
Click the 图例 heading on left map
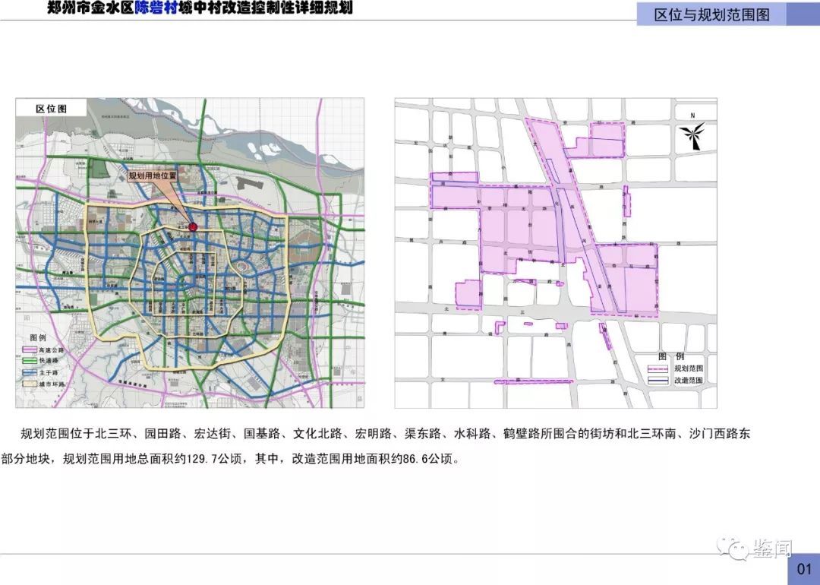(x=38, y=337)
